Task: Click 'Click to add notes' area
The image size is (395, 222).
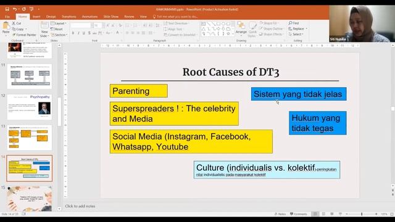Action: point(80,206)
